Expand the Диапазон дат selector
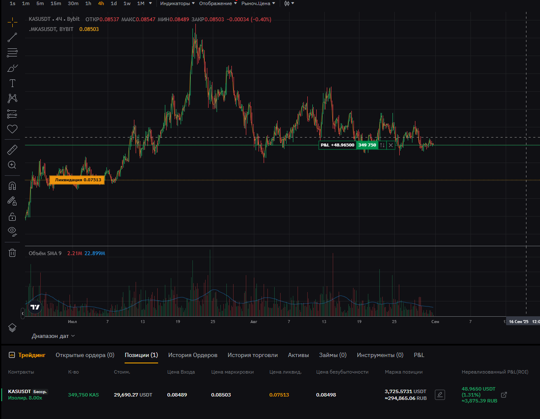 [53, 336]
